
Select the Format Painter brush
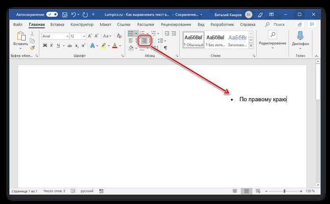(x=32, y=48)
